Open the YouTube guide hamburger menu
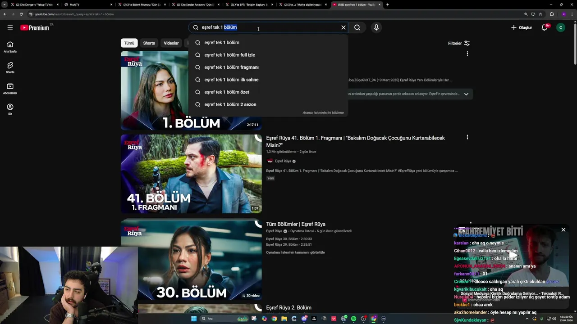Viewport: 577px width, 324px height. coord(10,27)
